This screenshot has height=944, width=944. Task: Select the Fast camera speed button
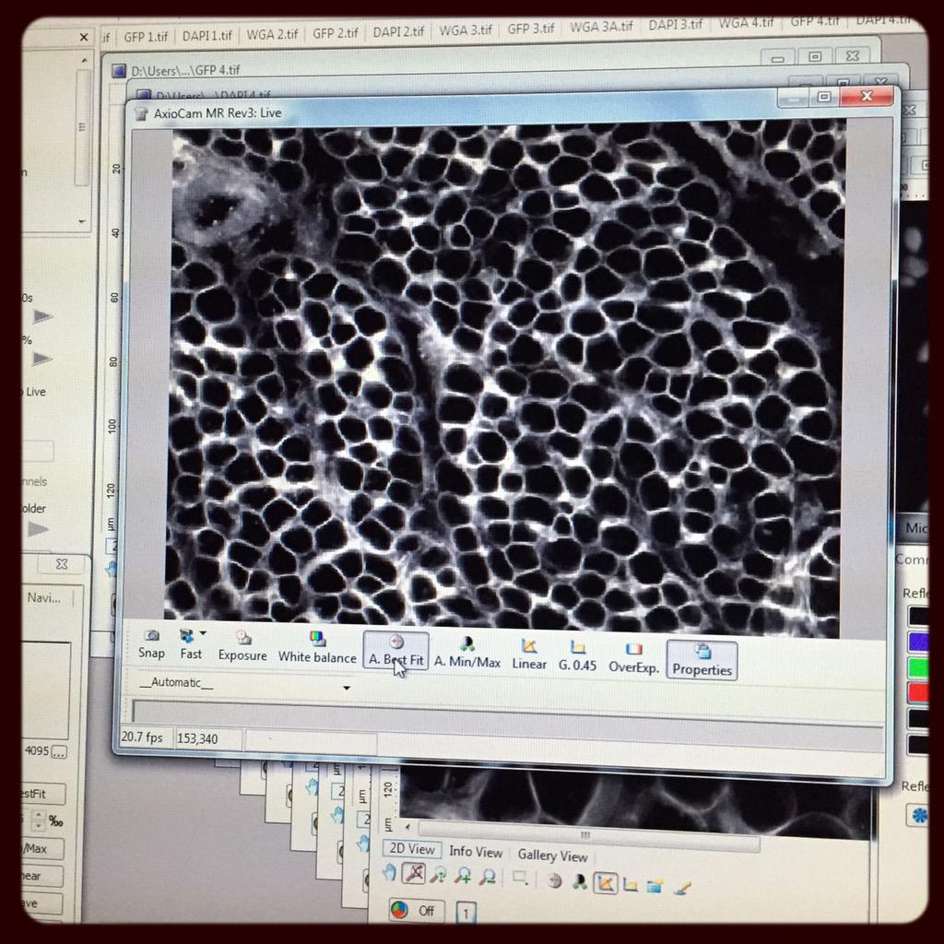click(191, 644)
